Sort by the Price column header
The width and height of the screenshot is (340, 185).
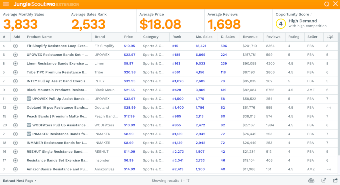(x=128, y=37)
